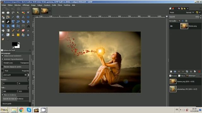Click the Start button on taskbar
This screenshot has width=202, height=113.
pos(4,110)
